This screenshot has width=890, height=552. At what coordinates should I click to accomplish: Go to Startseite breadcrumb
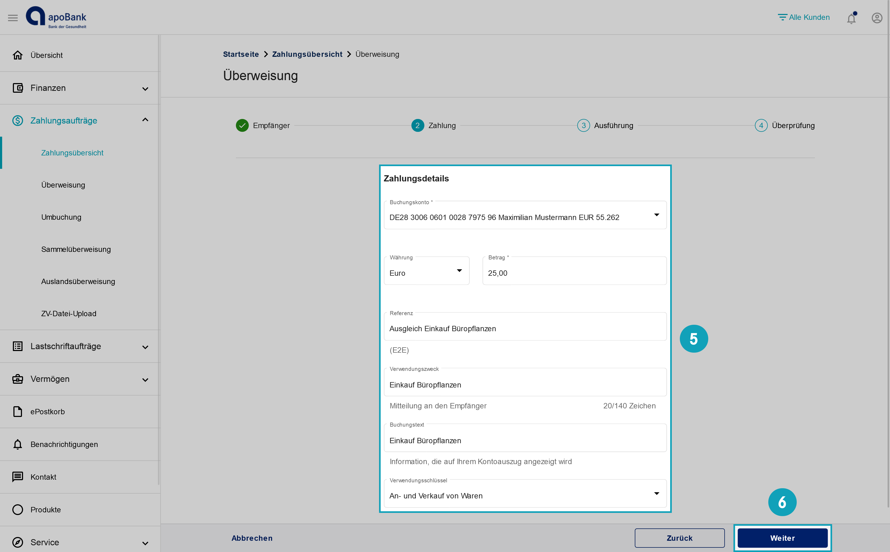click(x=241, y=54)
